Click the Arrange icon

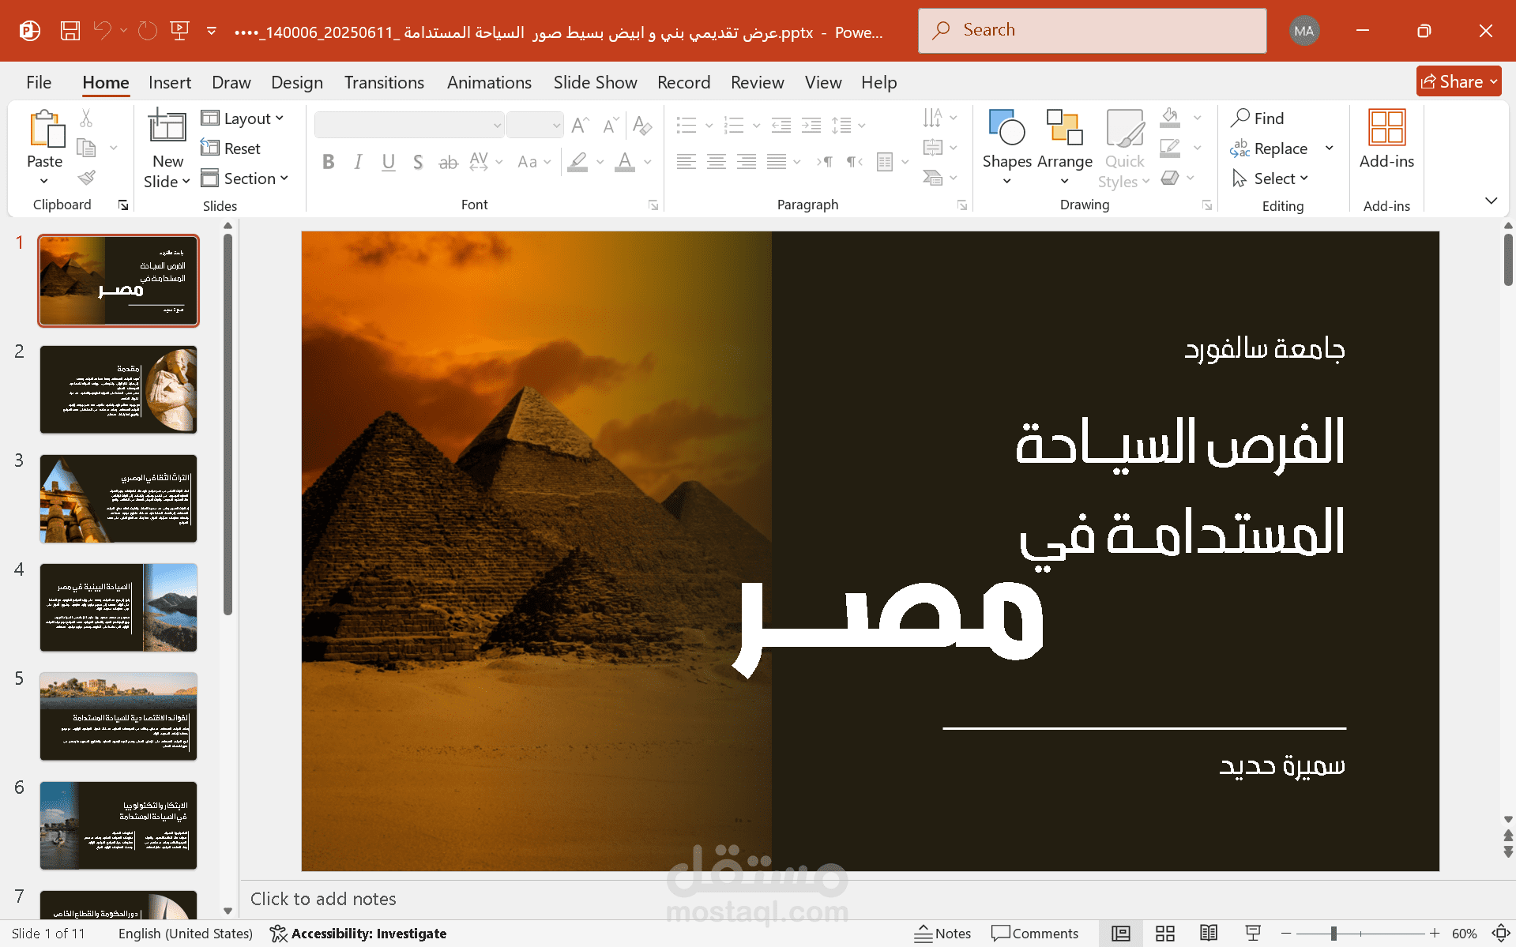(x=1064, y=147)
